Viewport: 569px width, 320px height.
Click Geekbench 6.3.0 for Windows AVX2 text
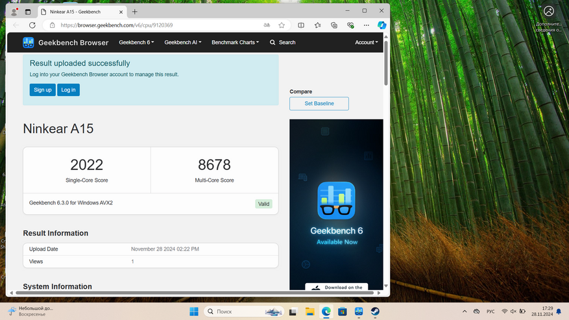click(x=71, y=203)
